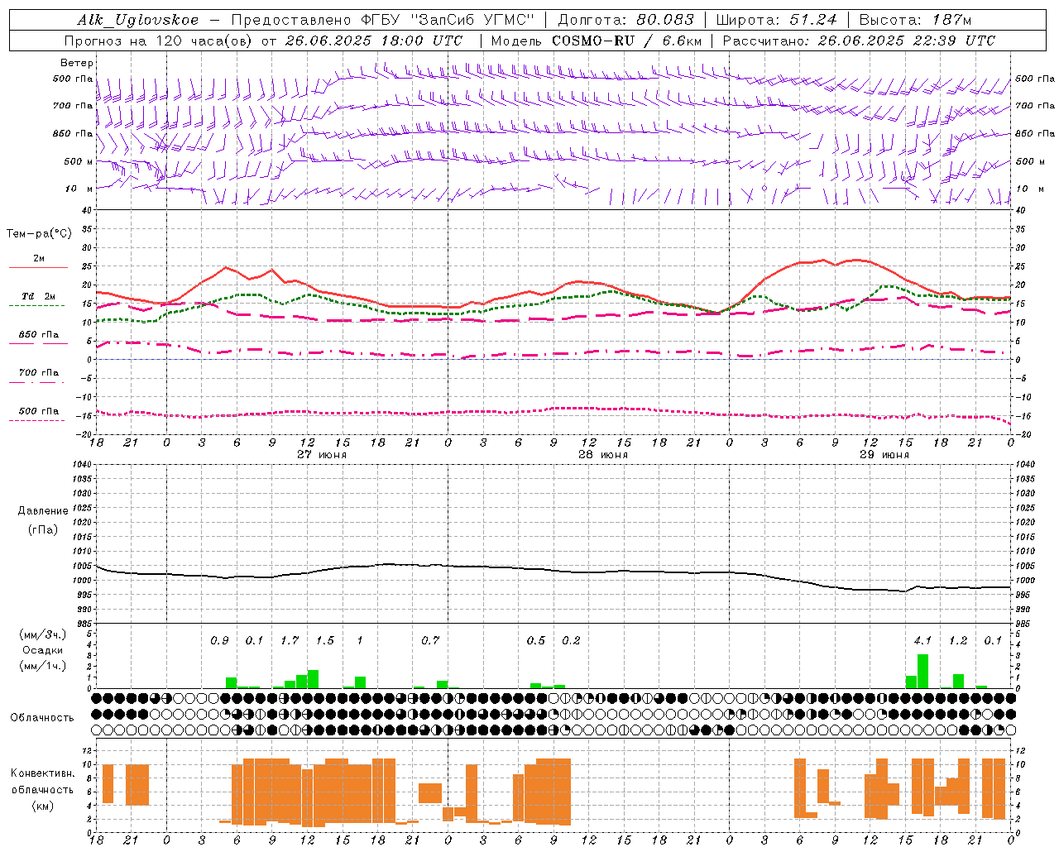Click the Давление pressure panel label
The image size is (1059, 847).
pyautogui.click(x=43, y=511)
